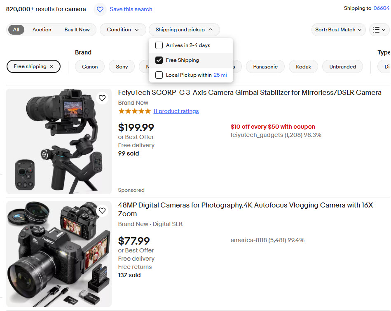Change shipping zip code 06604

click(x=381, y=8)
